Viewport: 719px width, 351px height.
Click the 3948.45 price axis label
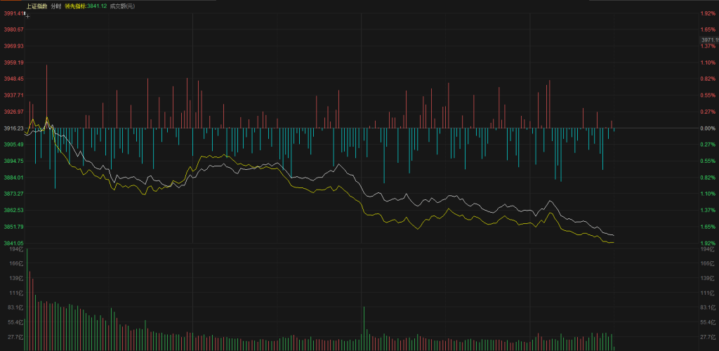point(13,79)
